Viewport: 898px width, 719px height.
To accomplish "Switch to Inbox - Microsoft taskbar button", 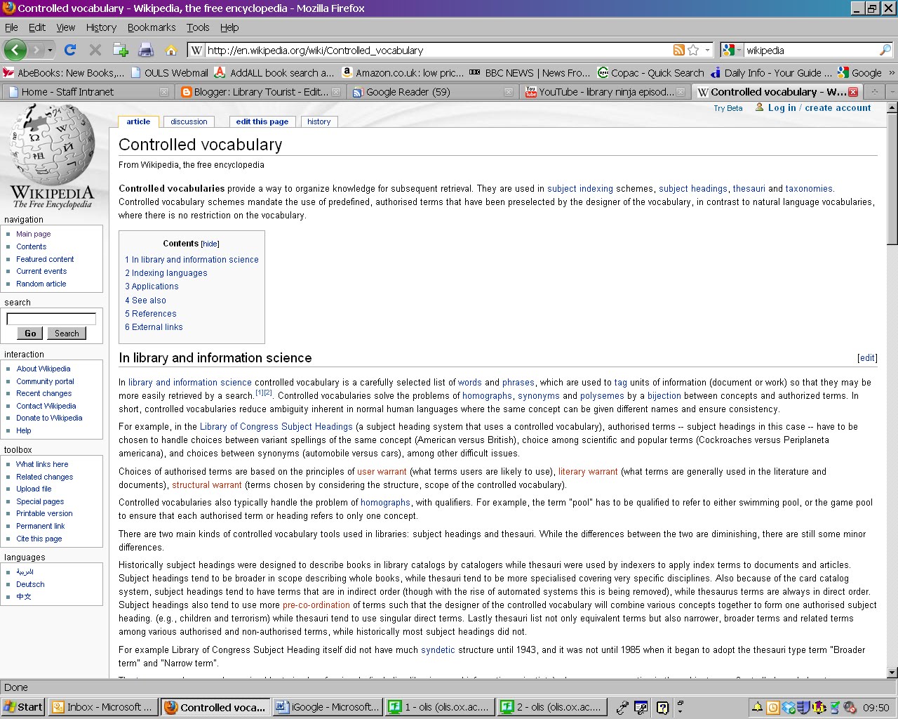I will [x=104, y=707].
